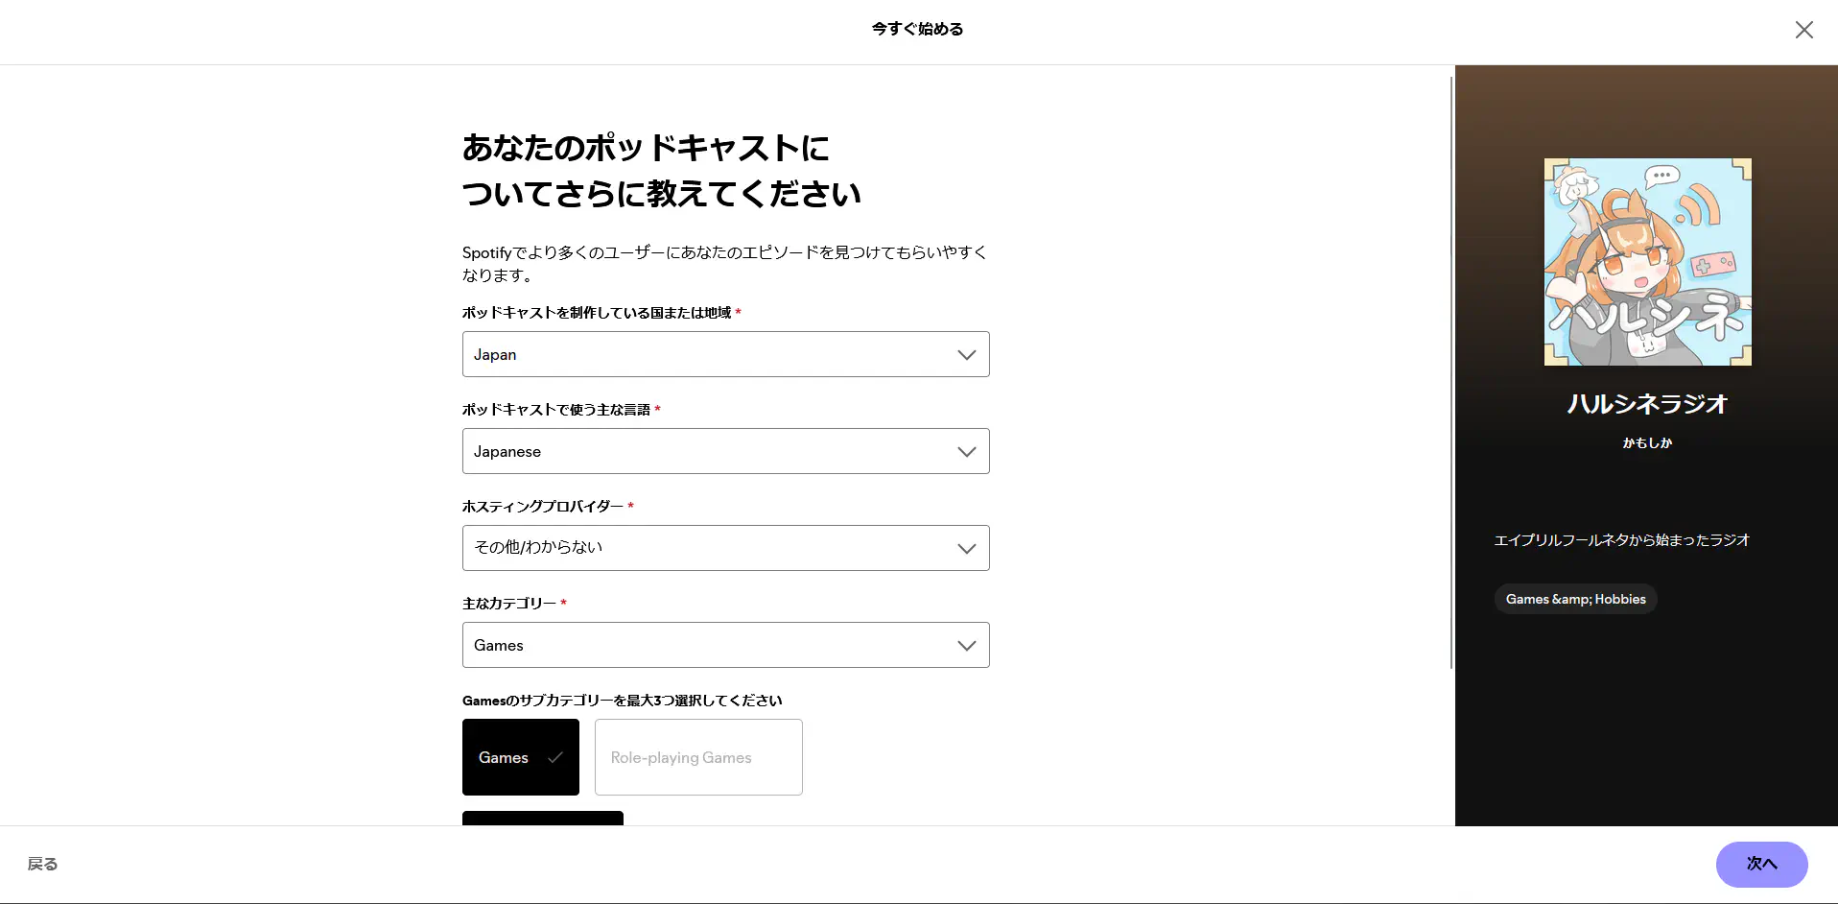Viewport: 1838px width, 904px height.
Task: Close the setup dialog with X icon
Action: pos(1803,30)
